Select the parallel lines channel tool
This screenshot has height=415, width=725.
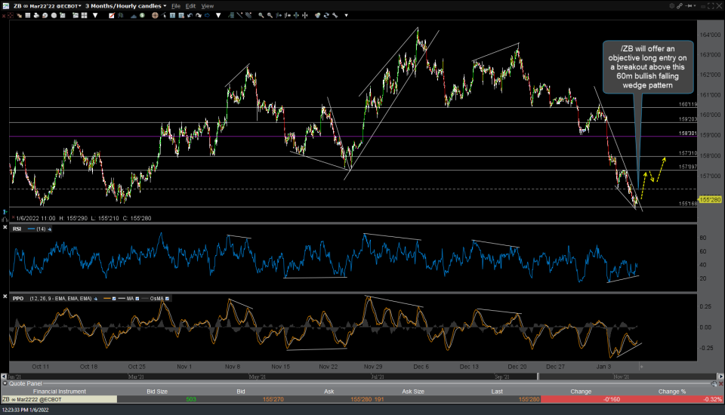point(248,15)
